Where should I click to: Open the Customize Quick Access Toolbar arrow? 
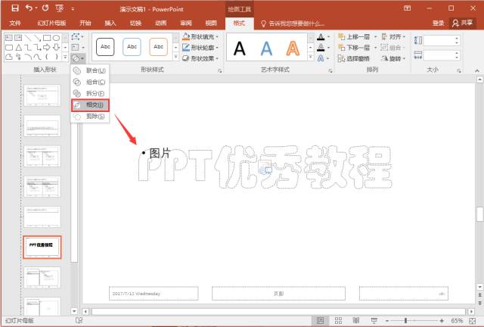tap(73, 9)
